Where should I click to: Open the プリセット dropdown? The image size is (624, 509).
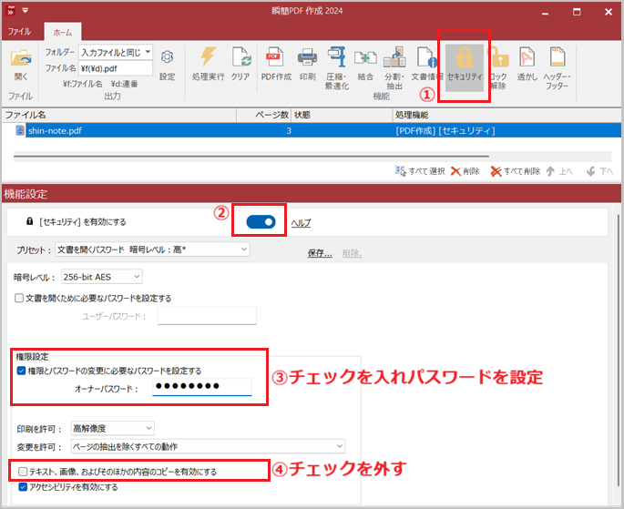pyautogui.click(x=152, y=249)
